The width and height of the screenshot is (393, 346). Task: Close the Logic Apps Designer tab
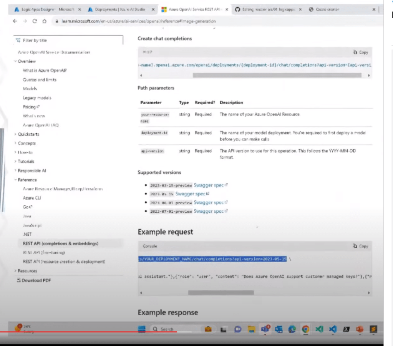click(80, 10)
